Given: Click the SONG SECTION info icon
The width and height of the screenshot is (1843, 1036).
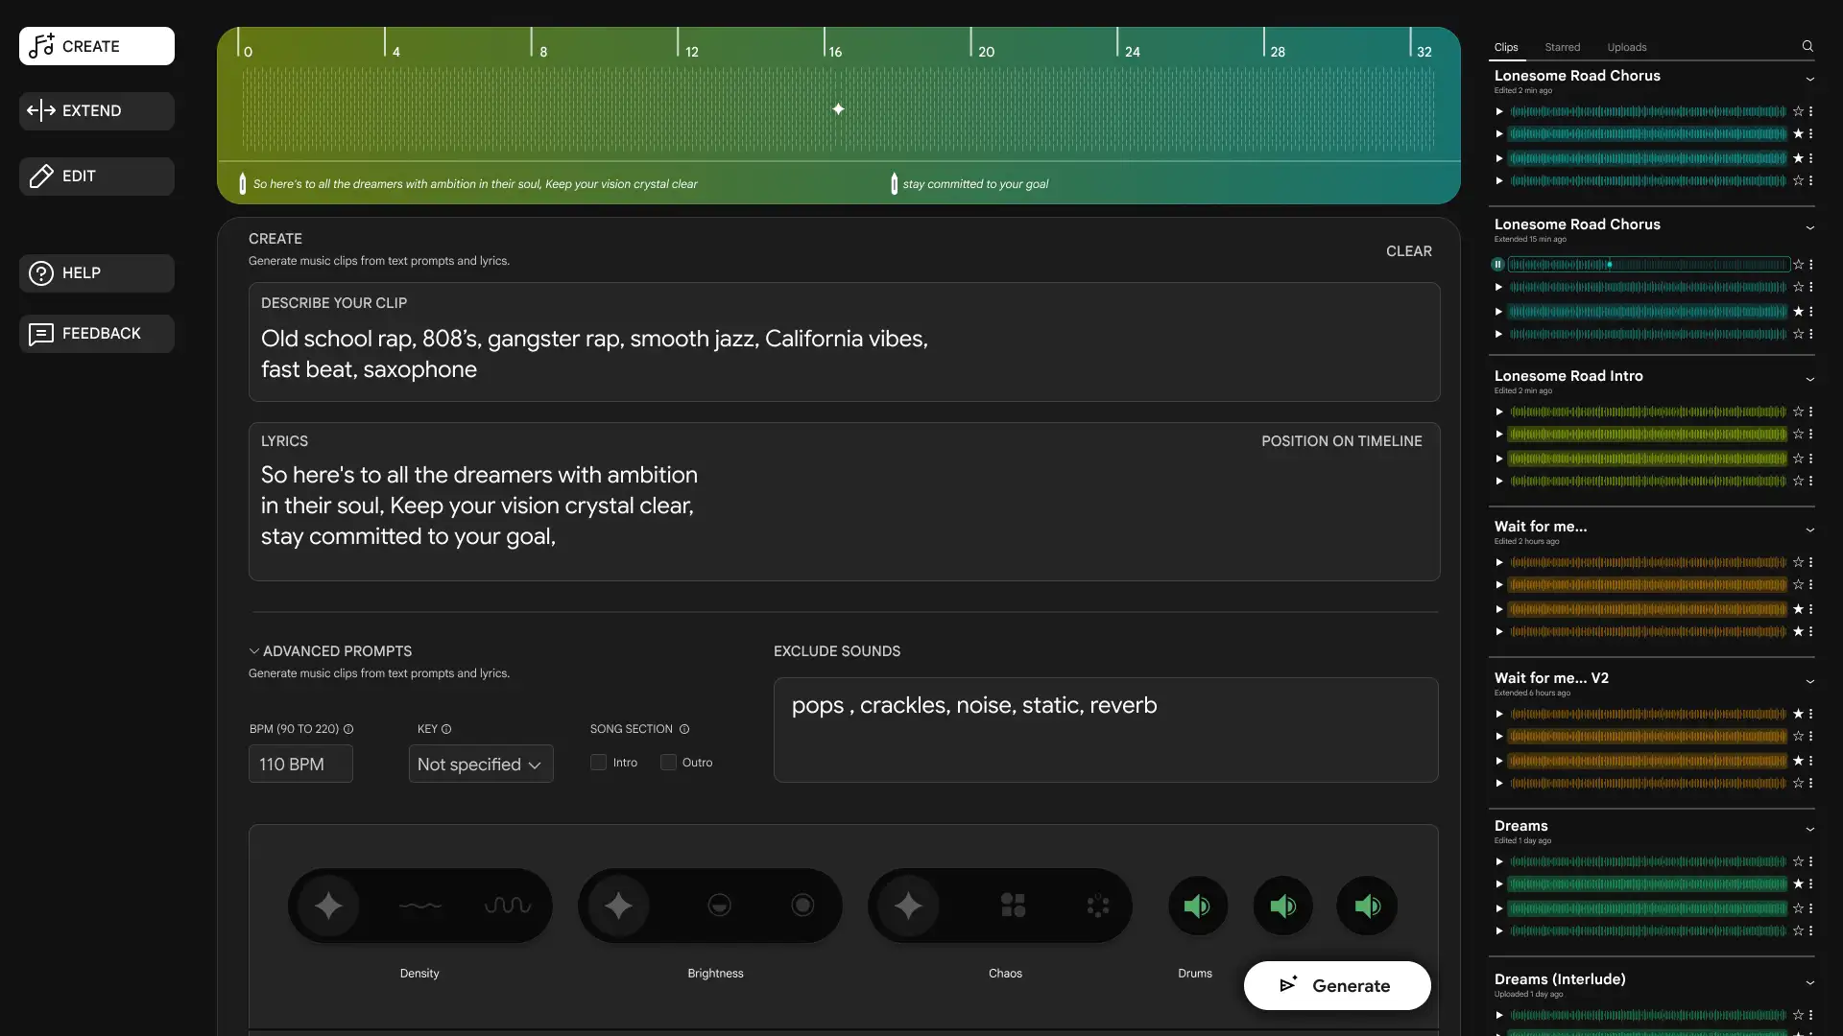Looking at the screenshot, I should (684, 729).
